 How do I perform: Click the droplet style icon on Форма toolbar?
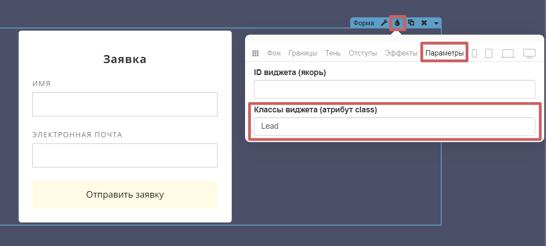click(397, 23)
